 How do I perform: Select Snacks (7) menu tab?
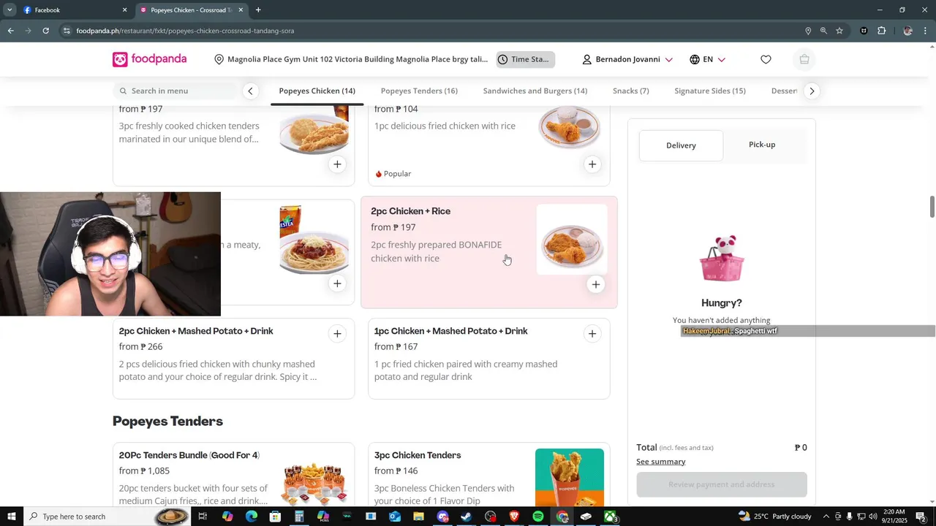click(x=630, y=91)
